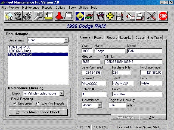
Task: Click Perform Maintenance Check button
Action: (x=38, y=112)
